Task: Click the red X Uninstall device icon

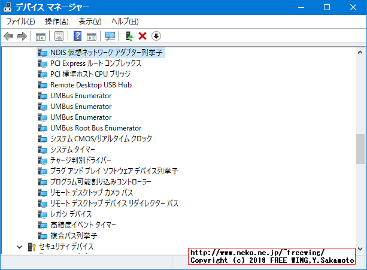Action: [142, 37]
